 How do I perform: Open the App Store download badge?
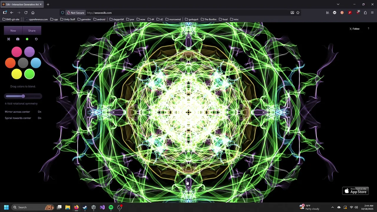[355, 191]
